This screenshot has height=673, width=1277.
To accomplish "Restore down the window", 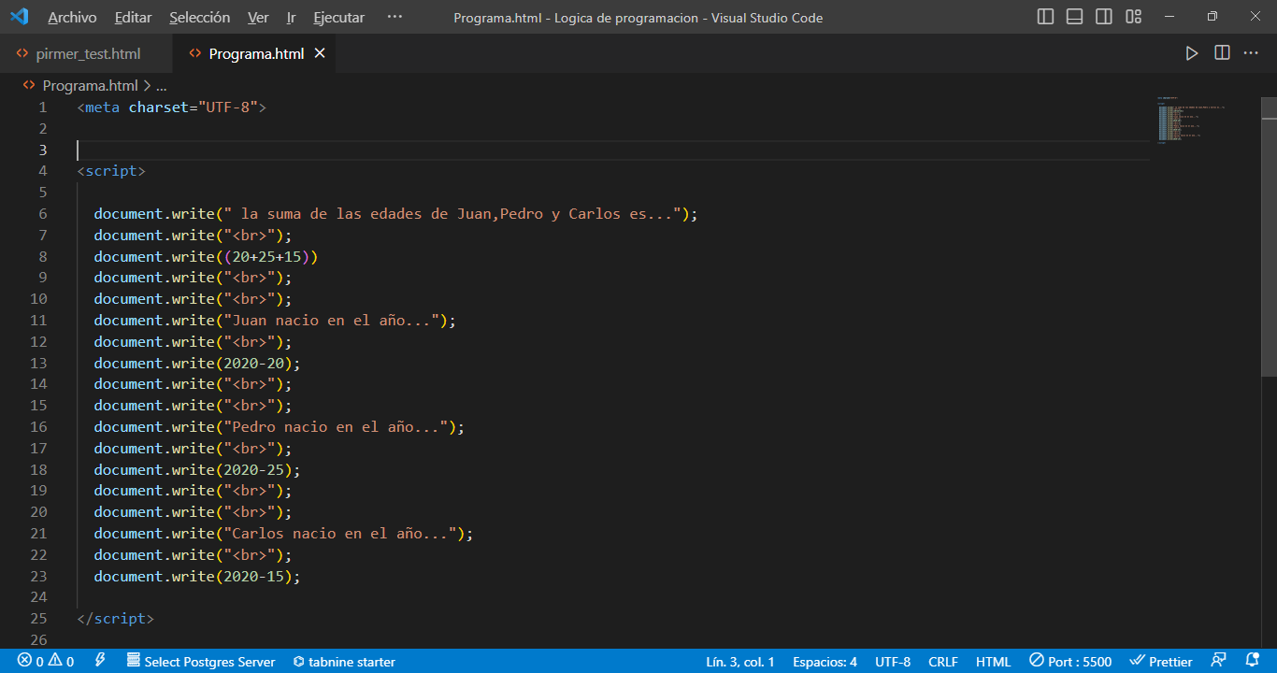I will point(1212,17).
